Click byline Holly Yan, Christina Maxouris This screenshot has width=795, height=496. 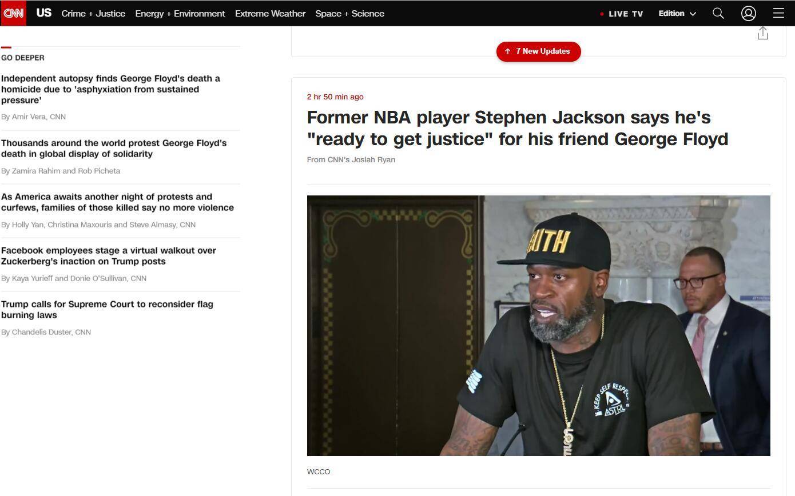(x=98, y=225)
